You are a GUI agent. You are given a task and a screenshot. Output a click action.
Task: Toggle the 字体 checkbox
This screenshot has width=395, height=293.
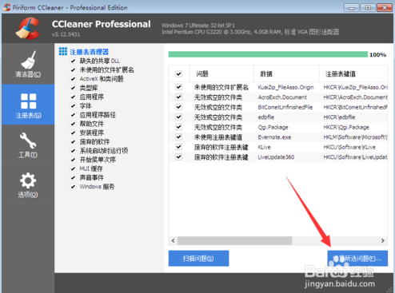pyautogui.click(x=73, y=106)
